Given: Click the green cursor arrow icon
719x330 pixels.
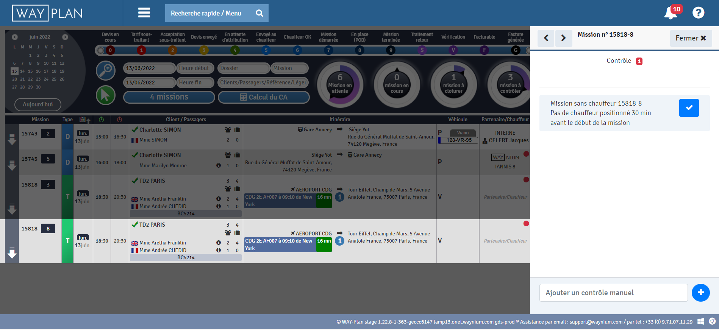Looking at the screenshot, I should tap(106, 95).
